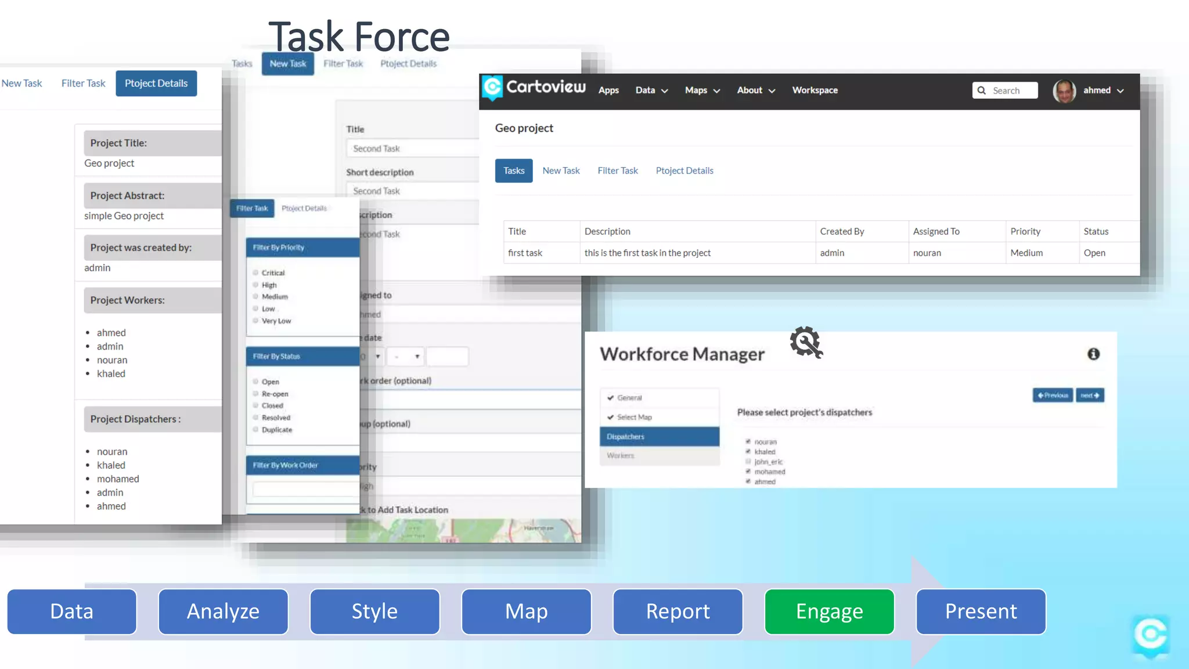Click the Short description input field
This screenshot has height=669, width=1189.
[413, 191]
